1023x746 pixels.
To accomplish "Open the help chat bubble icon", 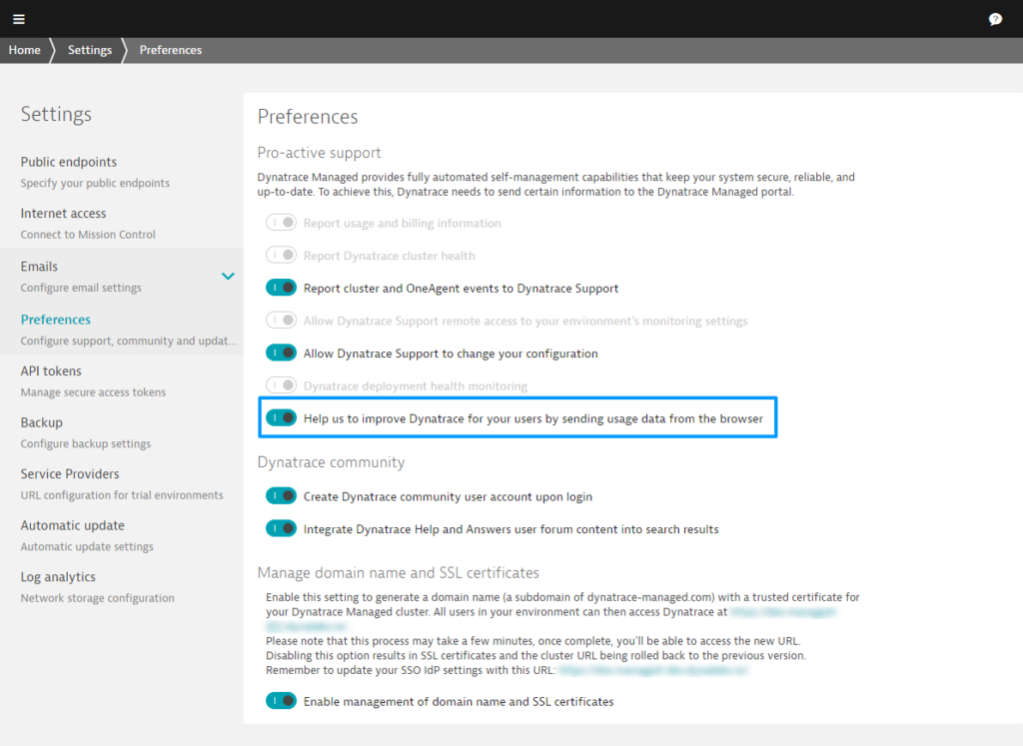I will tap(995, 19).
